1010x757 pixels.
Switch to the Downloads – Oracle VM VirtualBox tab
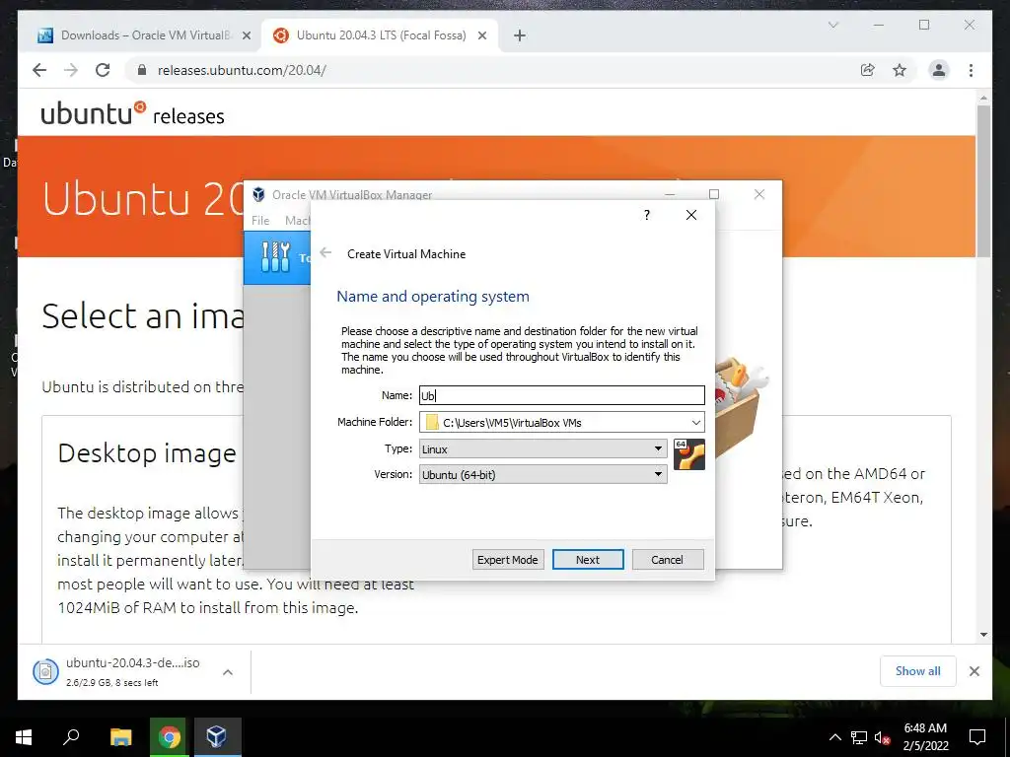[134, 35]
